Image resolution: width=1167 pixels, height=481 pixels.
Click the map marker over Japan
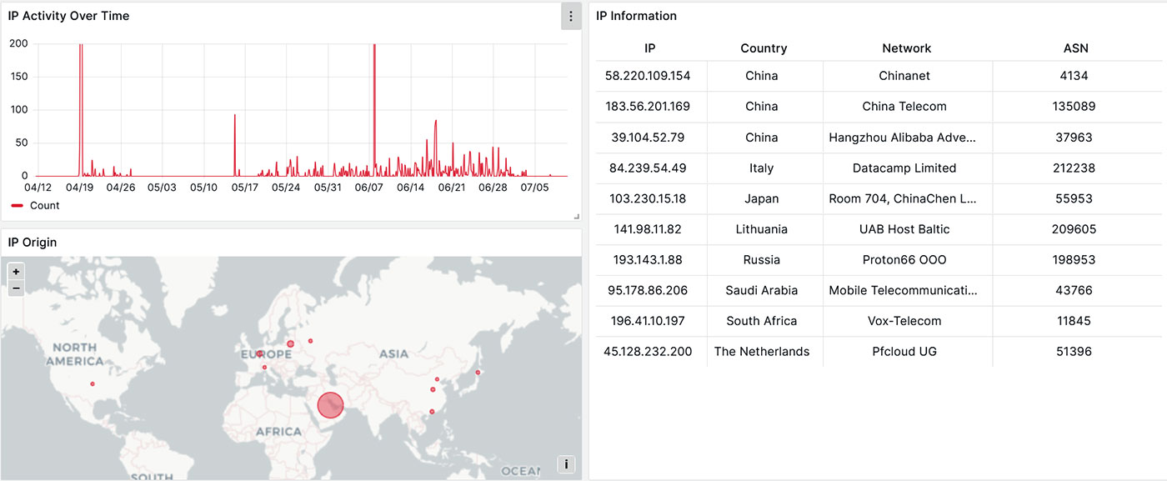point(478,373)
